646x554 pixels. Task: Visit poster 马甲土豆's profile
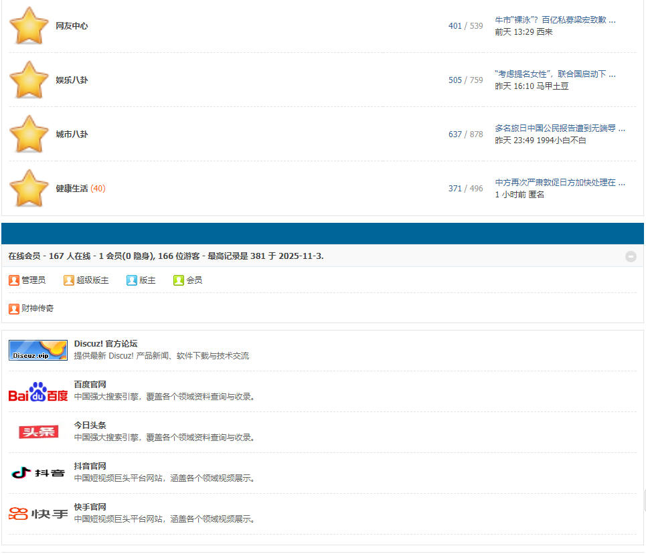pos(552,86)
